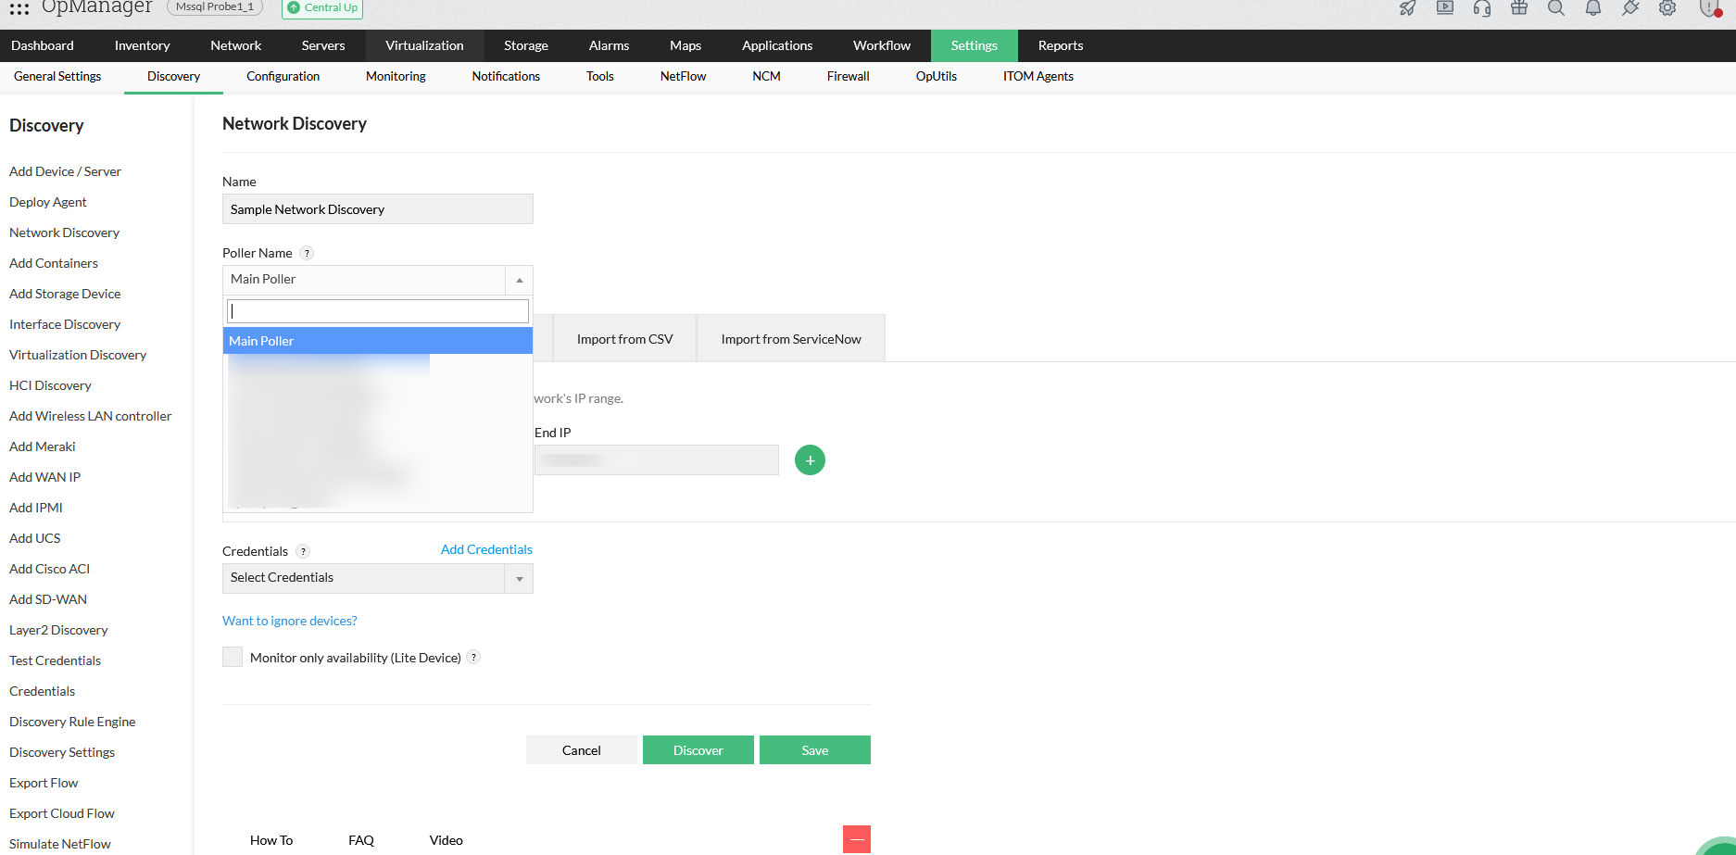Open the Workflow menu

[x=882, y=45]
